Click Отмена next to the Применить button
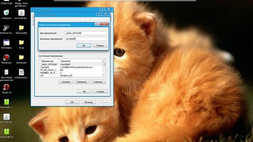The width and height of the screenshot is (253, 142). (88, 102)
